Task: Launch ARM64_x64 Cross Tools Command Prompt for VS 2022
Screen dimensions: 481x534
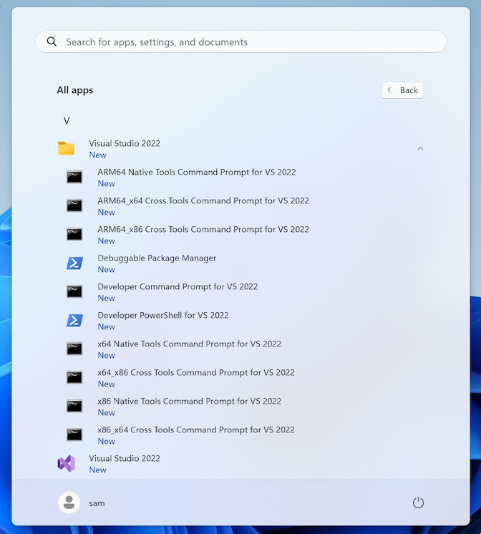Action: [203, 200]
